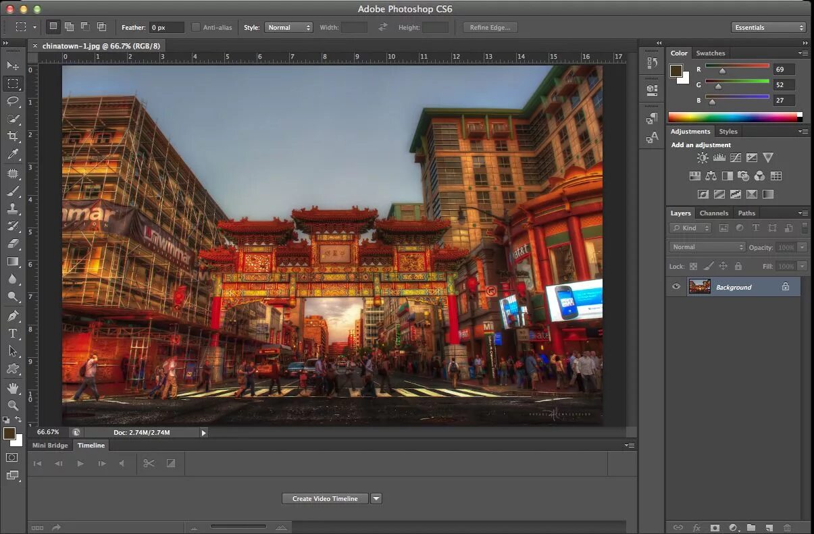Open the layer blend mode dropdown
This screenshot has width=814, height=534.
click(x=707, y=247)
